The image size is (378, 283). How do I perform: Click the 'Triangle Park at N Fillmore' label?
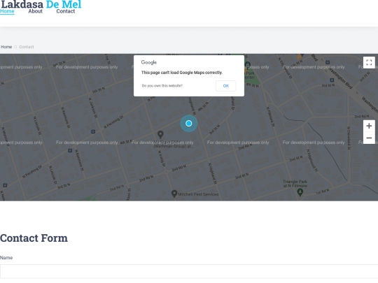[x=295, y=184]
